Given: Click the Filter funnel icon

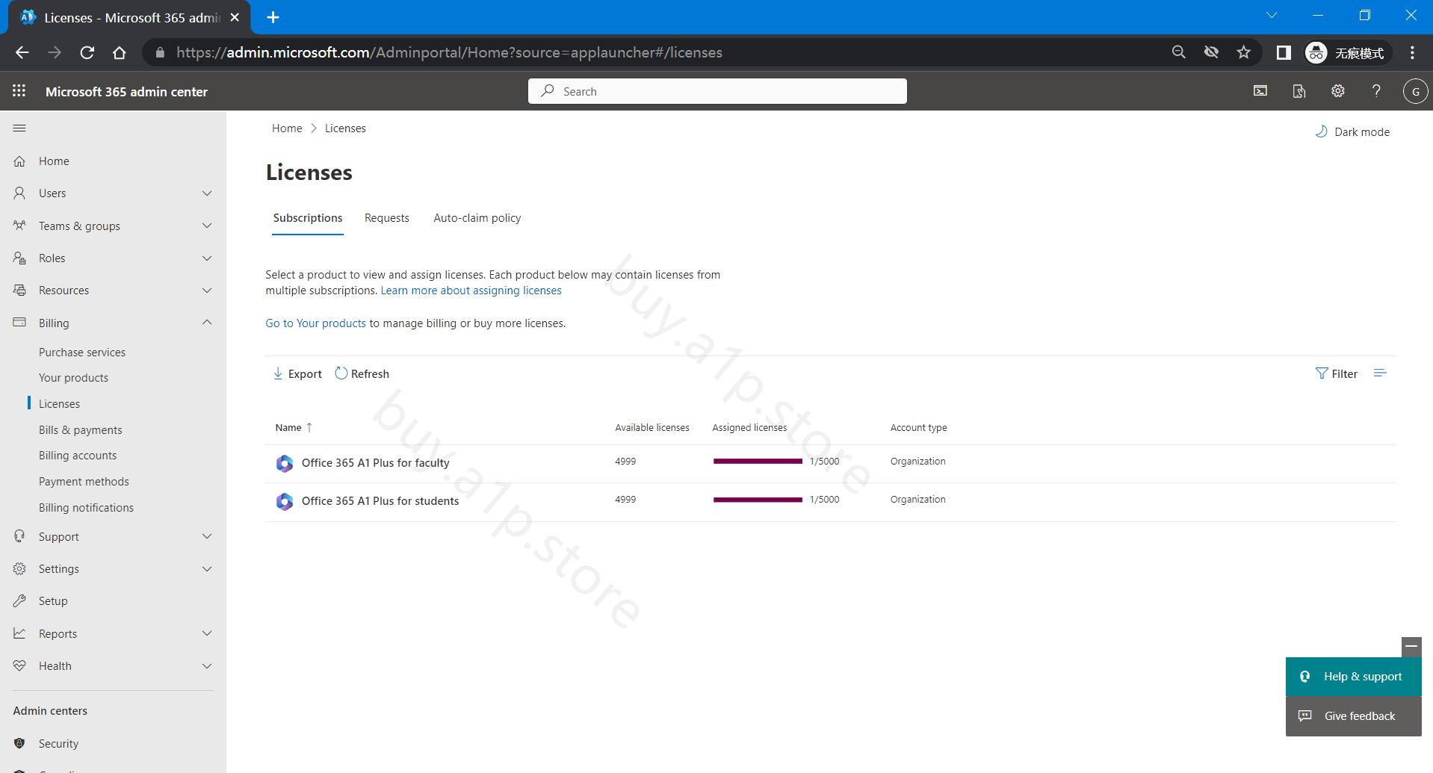Looking at the screenshot, I should pos(1322,373).
